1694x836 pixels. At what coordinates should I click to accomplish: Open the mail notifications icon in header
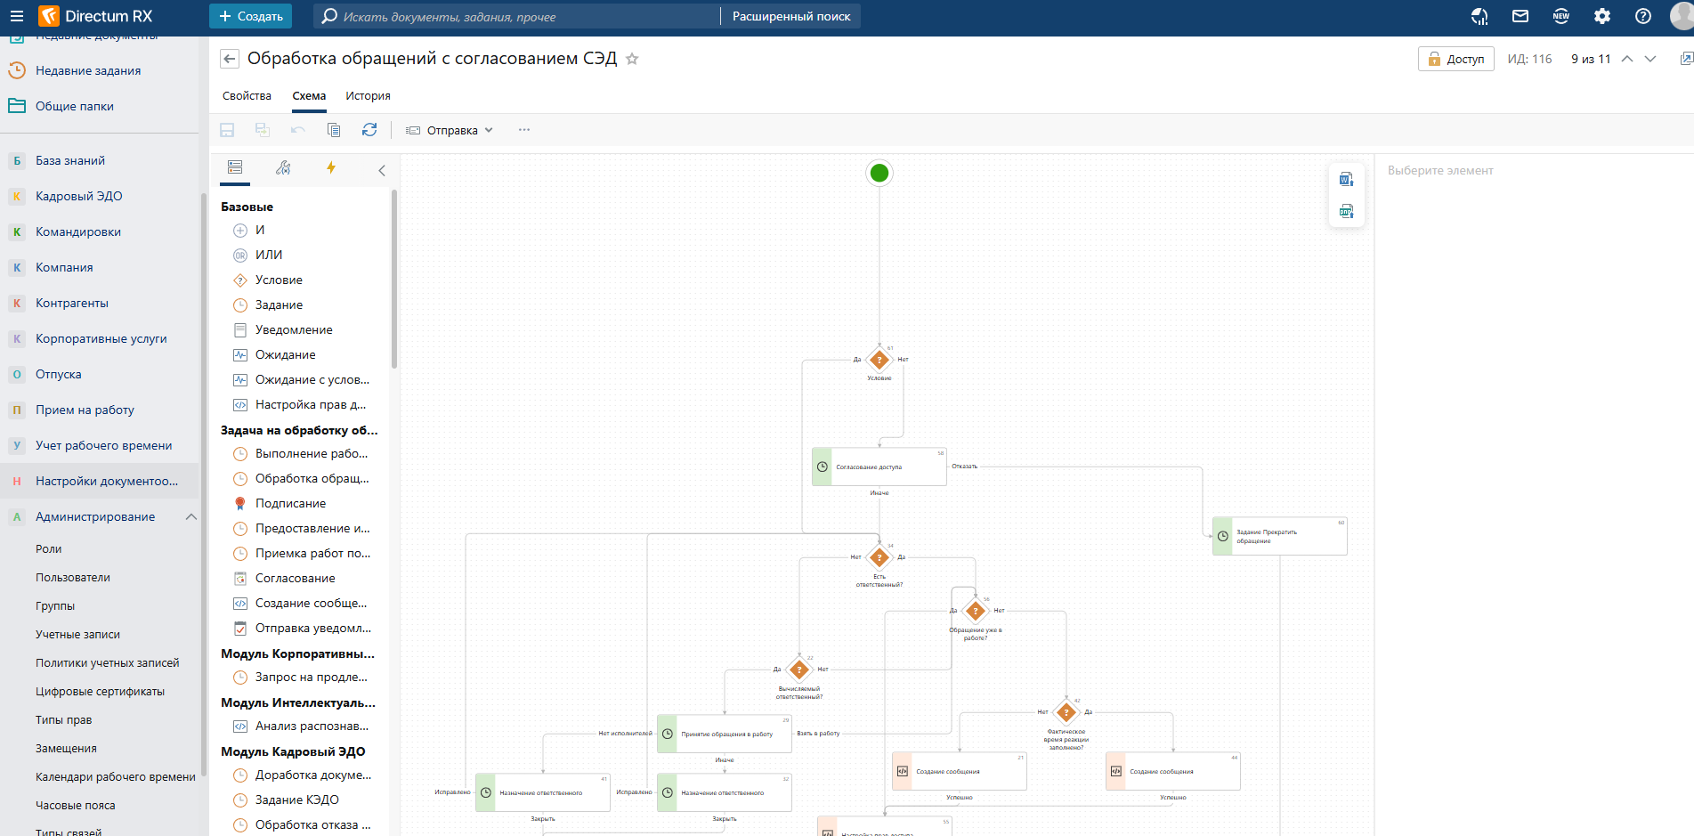tap(1520, 16)
